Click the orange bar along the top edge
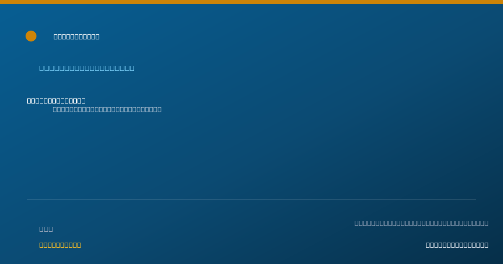Screen dimensions: 503x264 tap(251, 2)
